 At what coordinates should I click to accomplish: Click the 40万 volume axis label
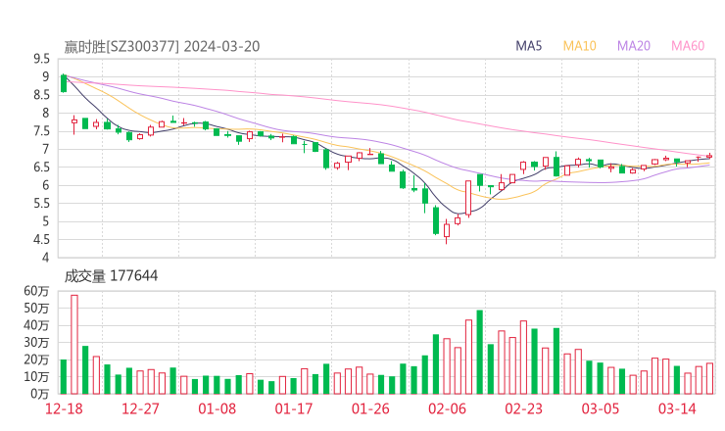pos(36,325)
